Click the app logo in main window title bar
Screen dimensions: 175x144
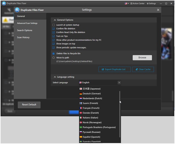point(4,3)
